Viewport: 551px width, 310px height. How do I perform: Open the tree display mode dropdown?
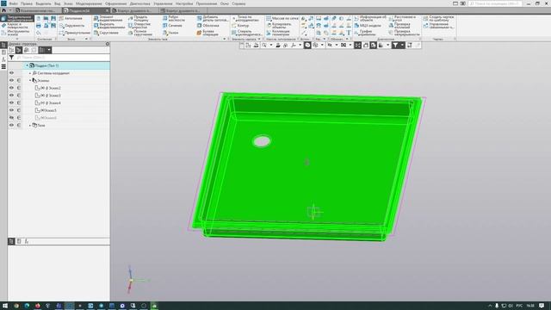49,50
